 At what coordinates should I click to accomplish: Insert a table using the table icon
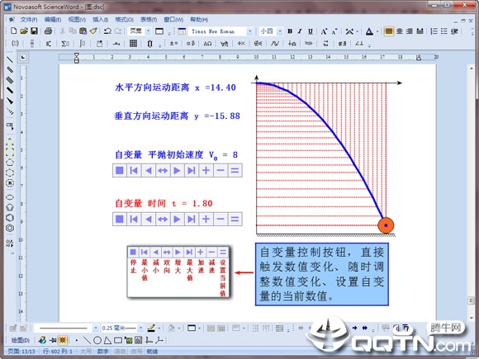click(x=182, y=31)
